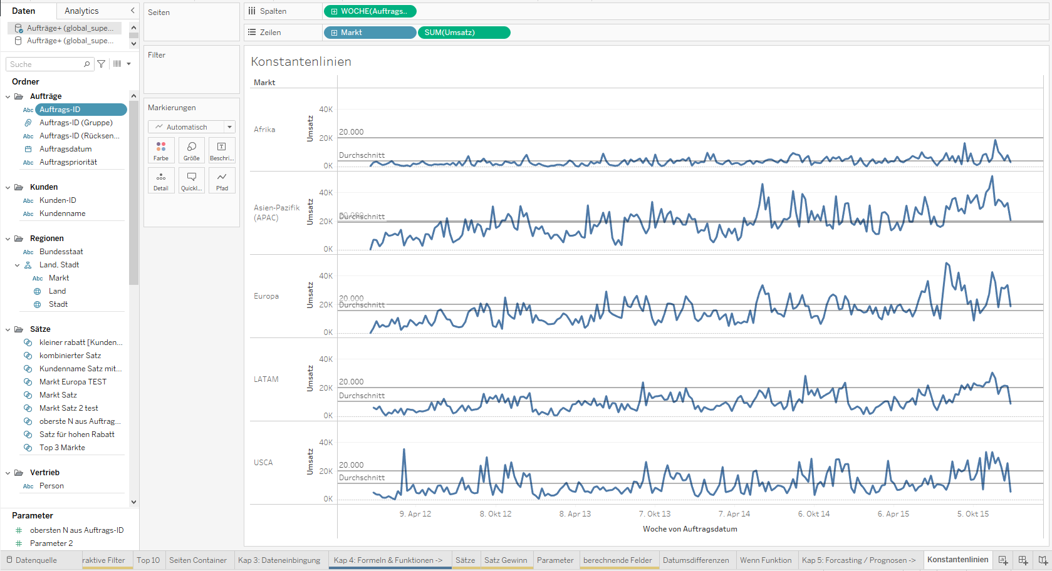Open the Datenquelle tab
This screenshot has height=571, width=1052.
pos(36,560)
